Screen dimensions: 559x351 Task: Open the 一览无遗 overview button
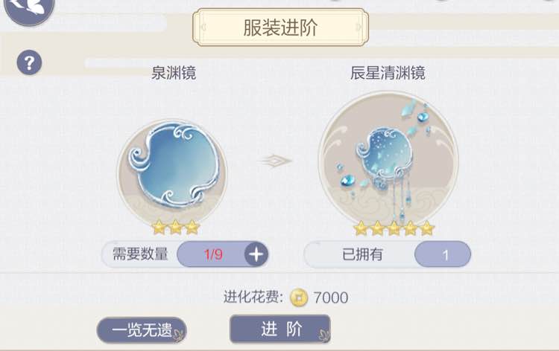(142, 330)
